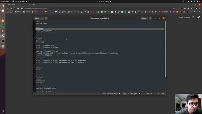The width and height of the screenshot is (202, 114).
Task: Open the Google account avatar
Action: (199, 17)
